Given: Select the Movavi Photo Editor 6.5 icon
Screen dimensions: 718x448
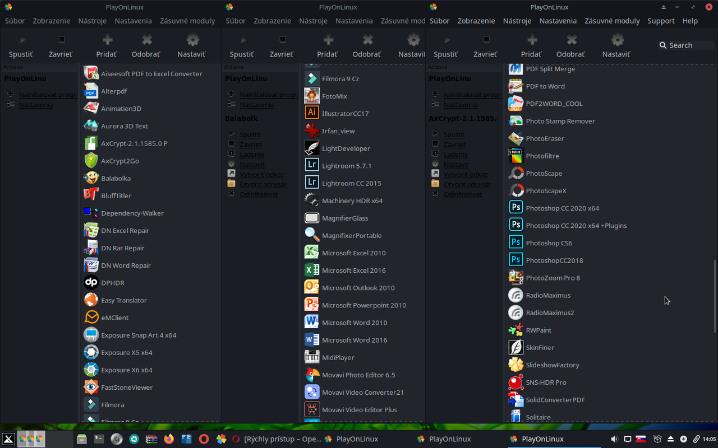Looking at the screenshot, I should (x=312, y=374).
